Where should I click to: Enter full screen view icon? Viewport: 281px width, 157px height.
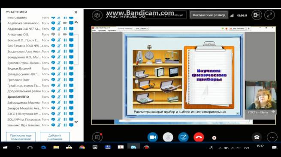(x=269, y=15)
